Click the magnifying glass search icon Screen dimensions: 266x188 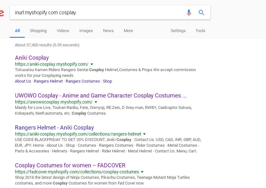(x=201, y=12)
